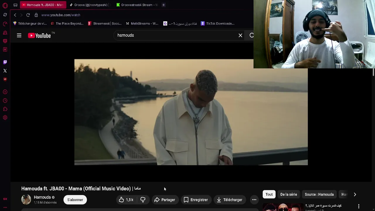Reload the page
The height and width of the screenshot is (211, 375).
coord(28,15)
